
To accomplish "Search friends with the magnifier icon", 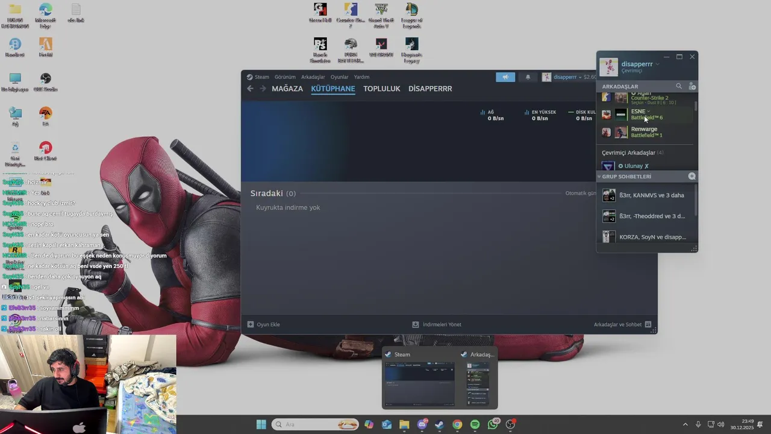I will tap(679, 86).
